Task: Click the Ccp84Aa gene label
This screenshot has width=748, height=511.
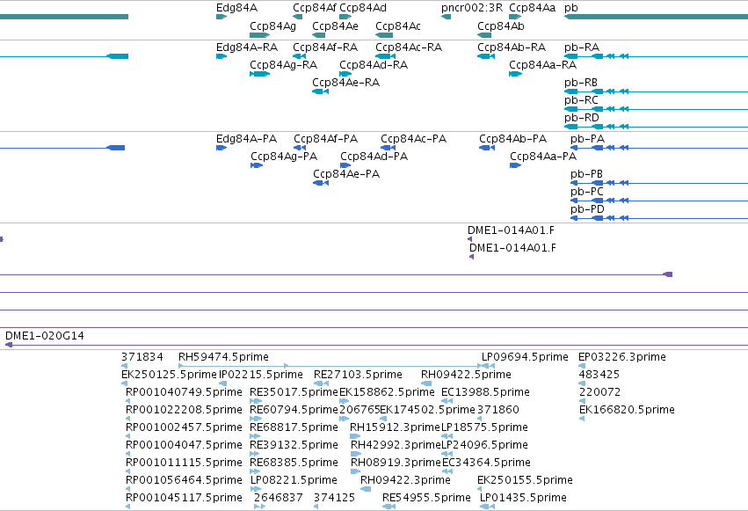Action: 532,8
